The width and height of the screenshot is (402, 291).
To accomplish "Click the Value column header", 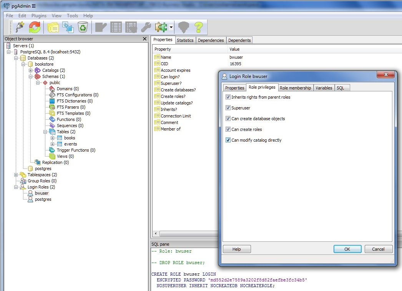I will [234, 49].
